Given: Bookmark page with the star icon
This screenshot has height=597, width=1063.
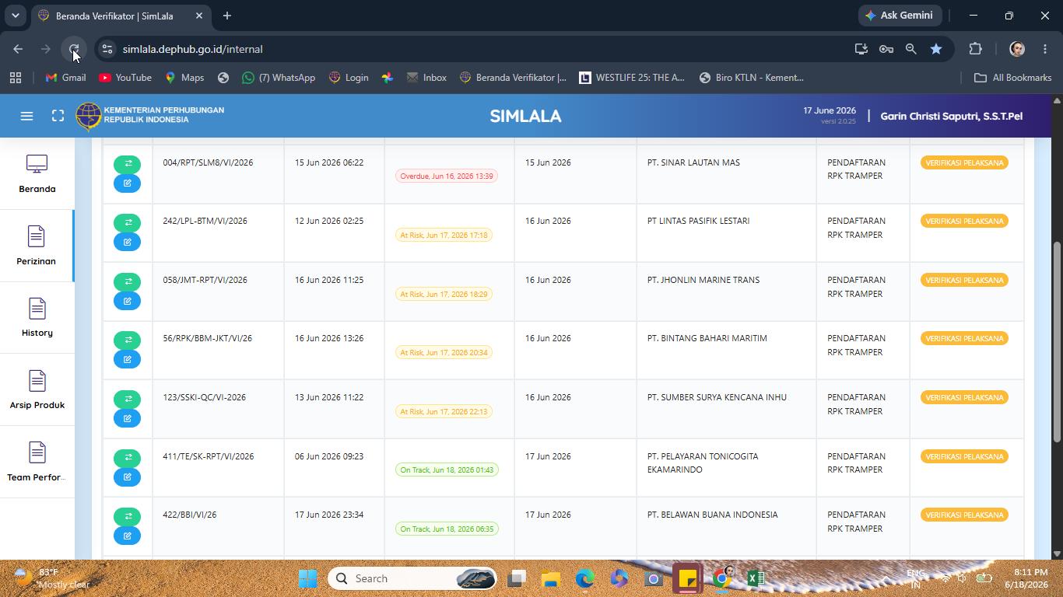Looking at the screenshot, I should 936,49.
